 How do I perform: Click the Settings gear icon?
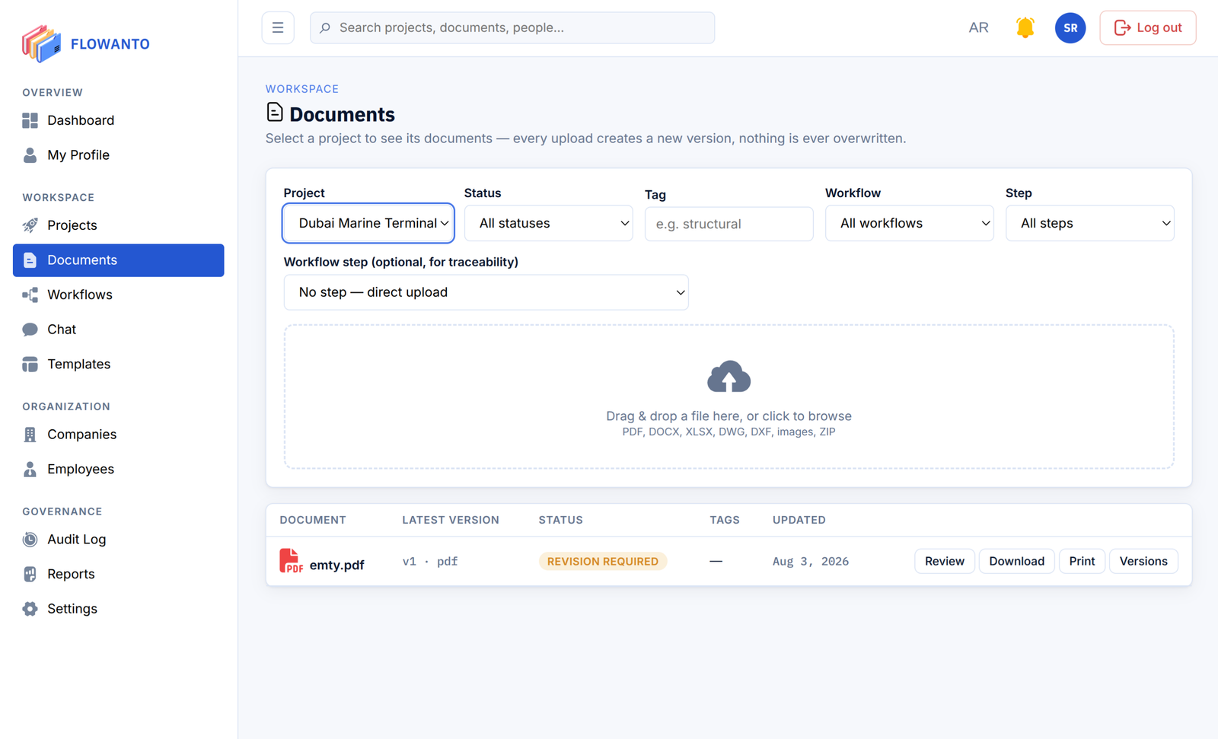click(30, 609)
